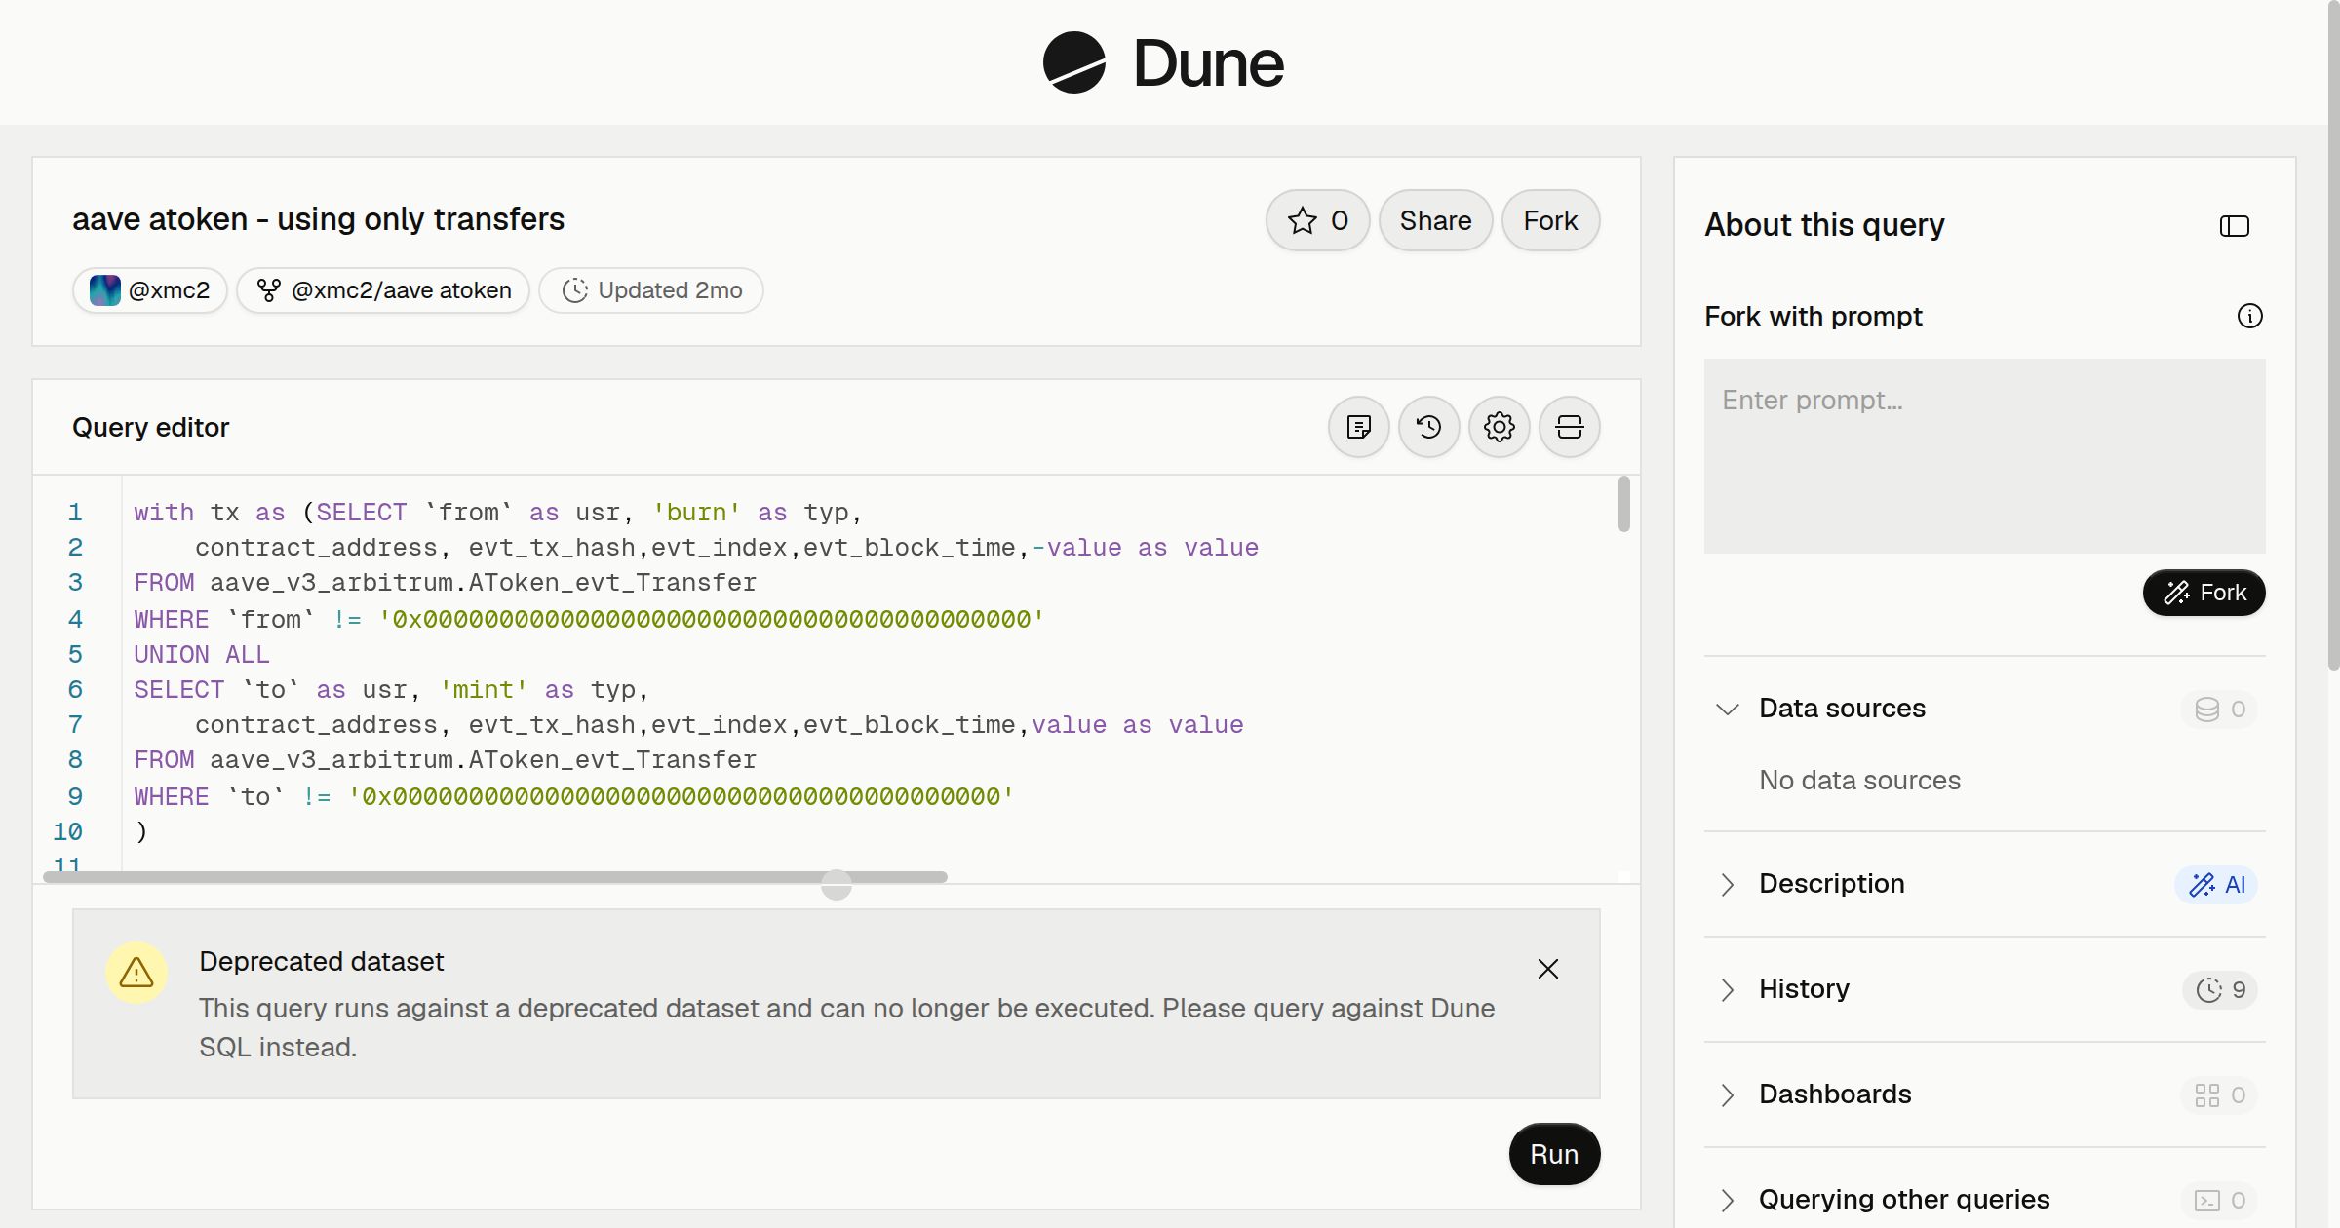Open query version history icon

pyautogui.click(x=1429, y=427)
